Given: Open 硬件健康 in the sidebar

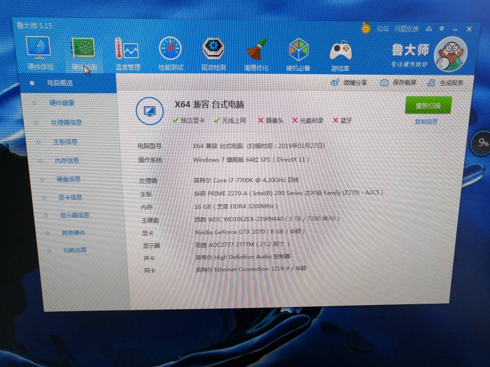Looking at the screenshot, I should [x=62, y=103].
